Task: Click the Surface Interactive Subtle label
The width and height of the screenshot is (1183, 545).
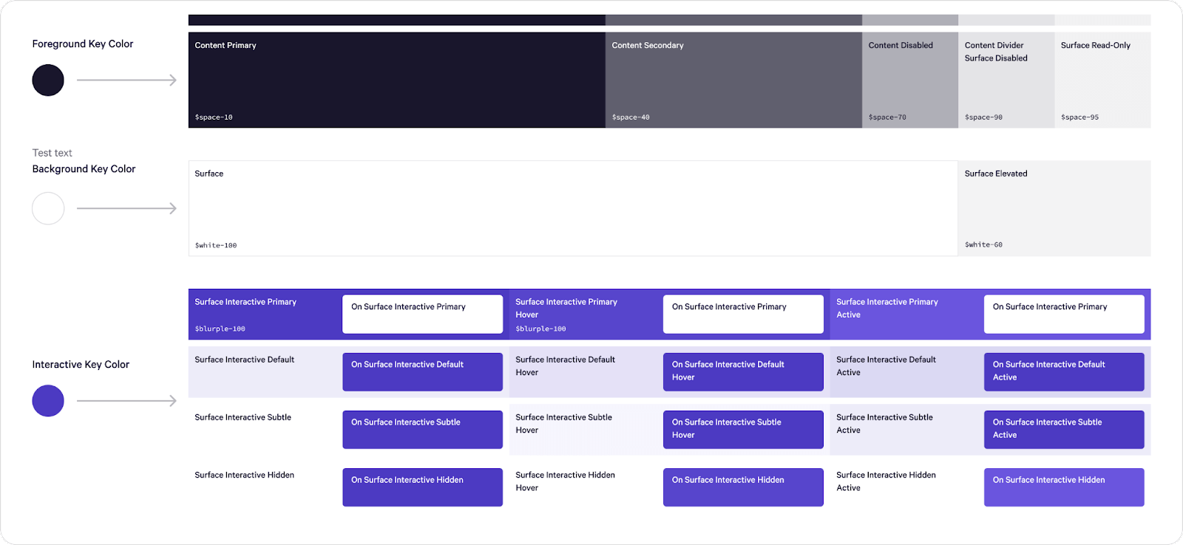Action: point(243,417)
